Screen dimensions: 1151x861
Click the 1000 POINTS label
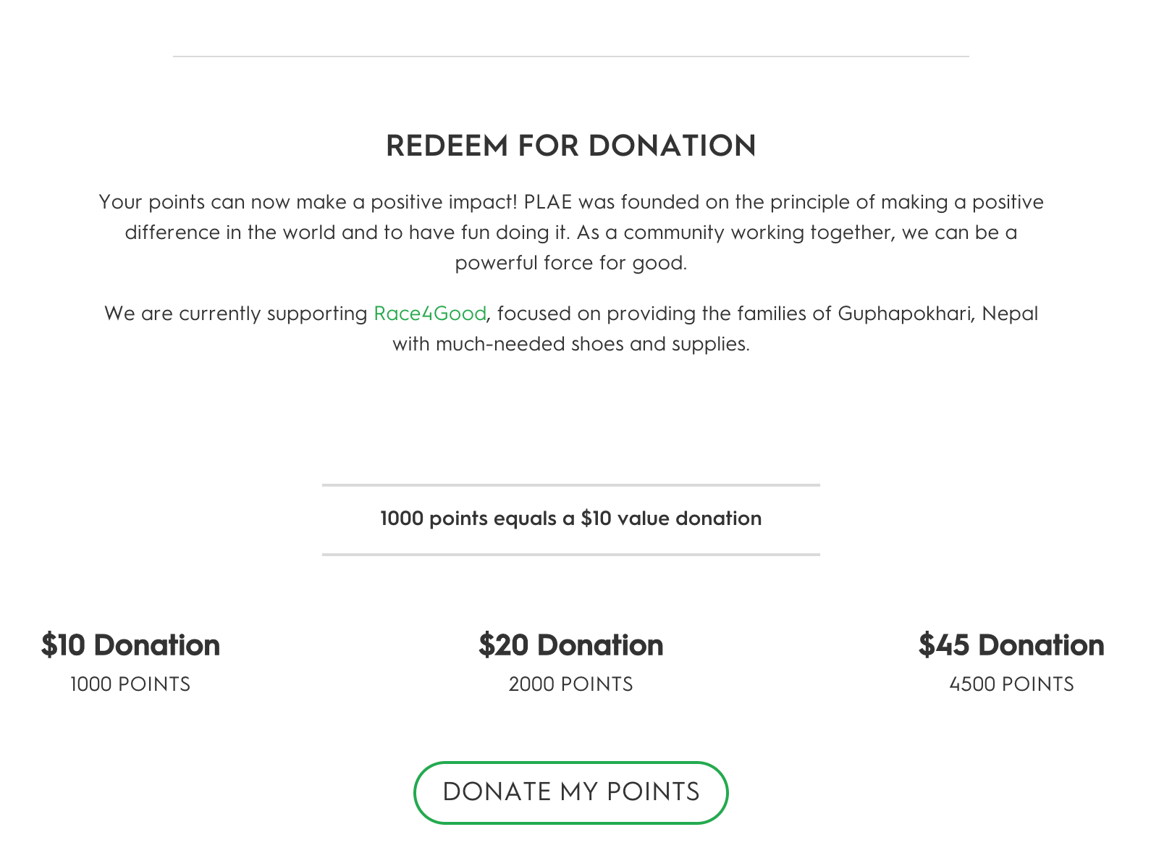tap(130, 684)
